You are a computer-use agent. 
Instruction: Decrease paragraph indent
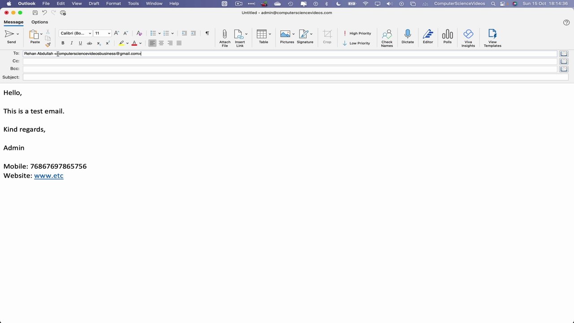(184, 33)
